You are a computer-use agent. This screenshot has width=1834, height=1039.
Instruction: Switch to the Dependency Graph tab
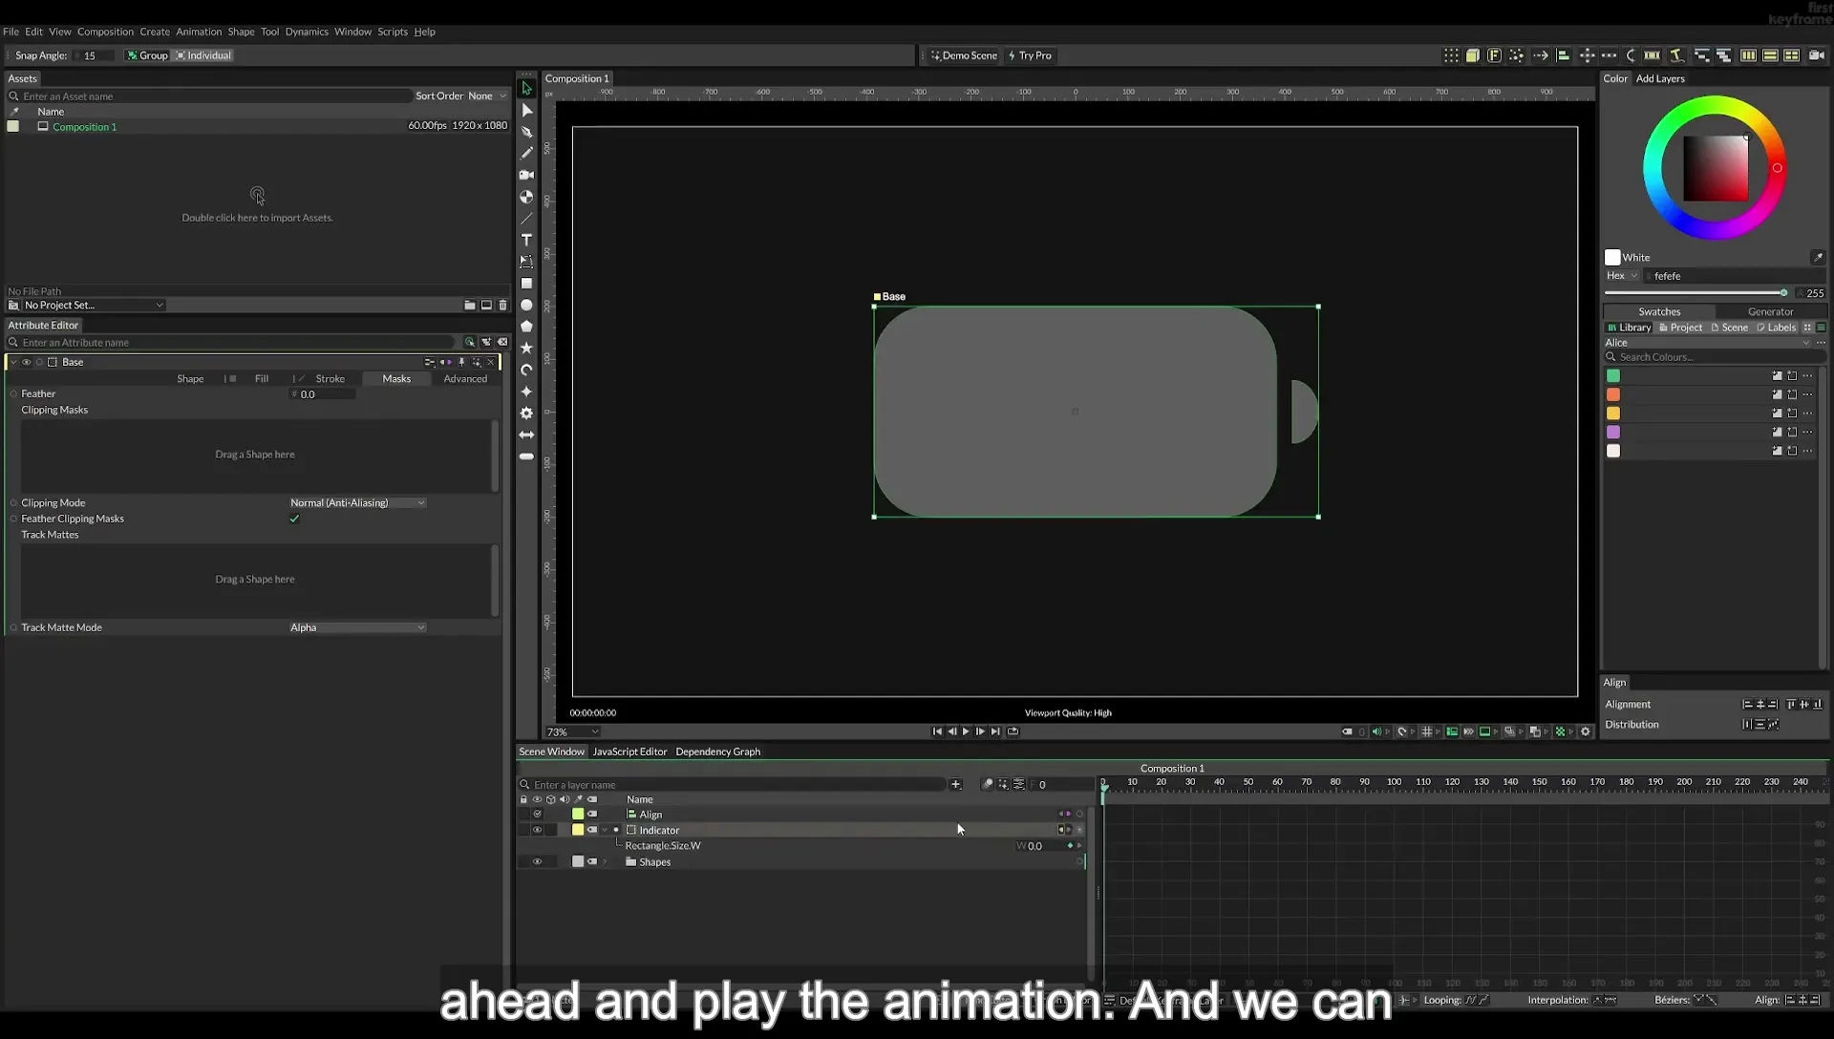(717, 752)
